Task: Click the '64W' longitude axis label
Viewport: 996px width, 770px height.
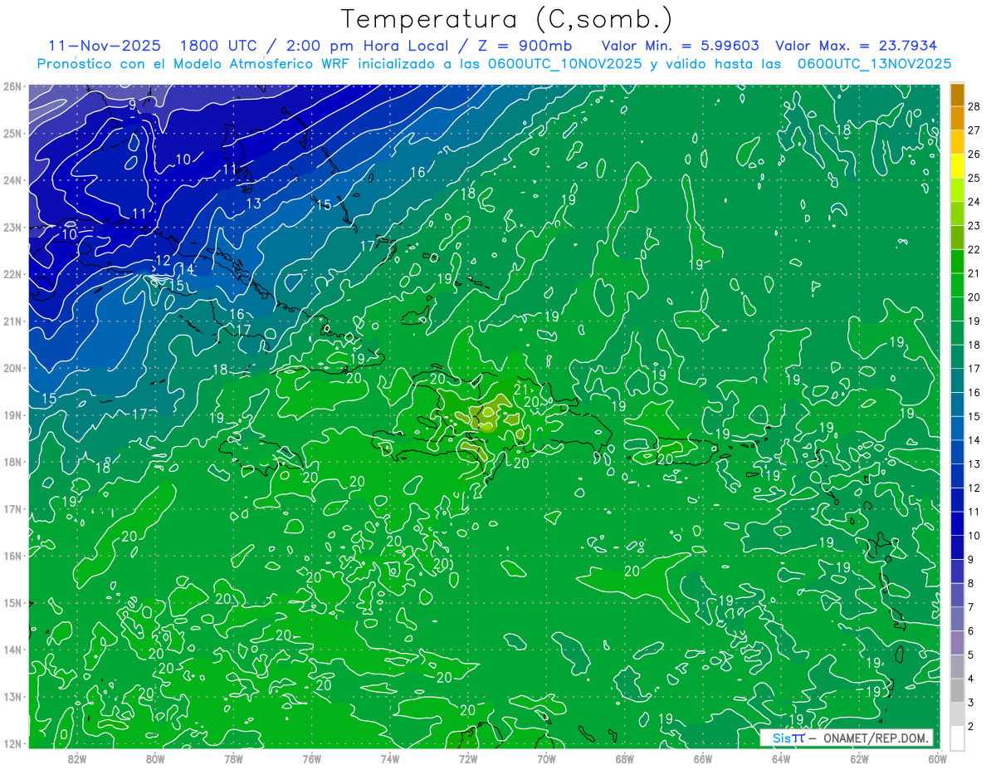Action: coord(780,758)
